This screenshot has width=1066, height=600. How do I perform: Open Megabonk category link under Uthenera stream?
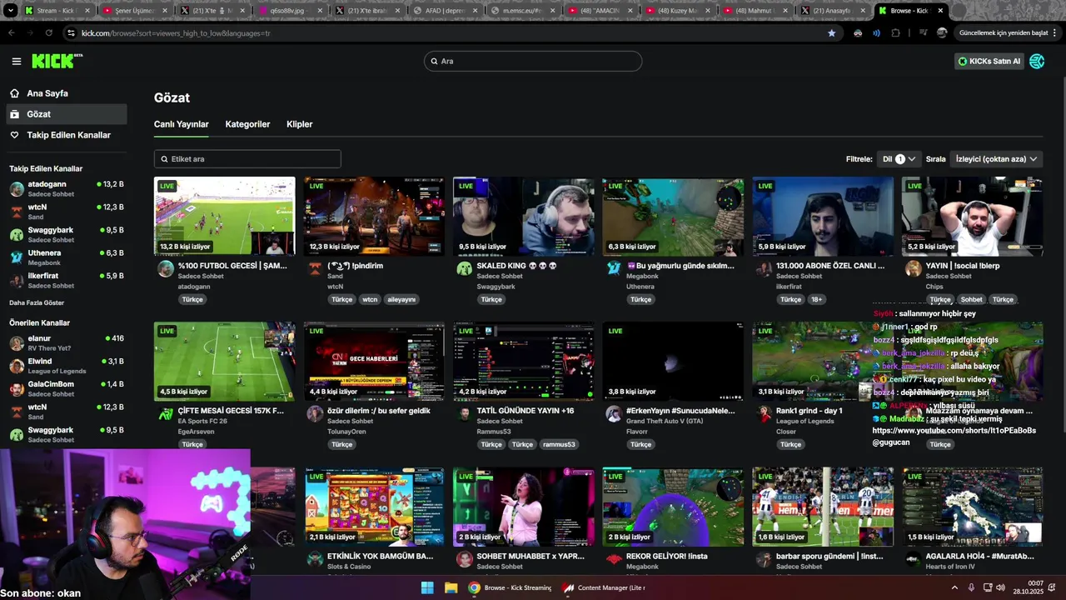point(642,276)
